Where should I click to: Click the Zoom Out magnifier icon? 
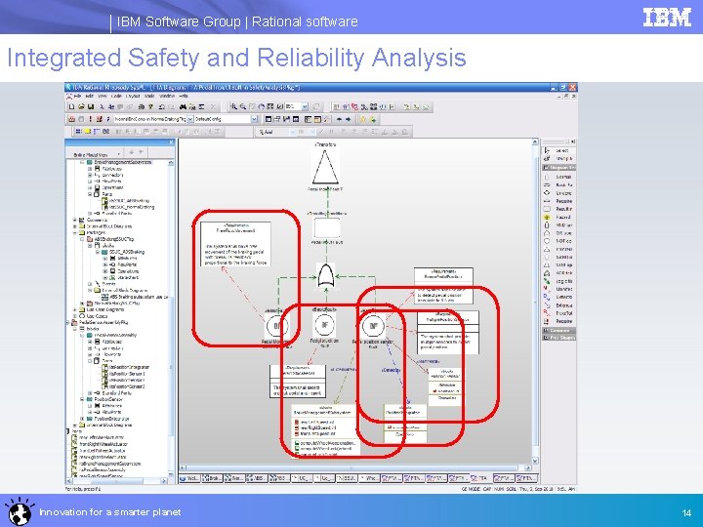tap(242, 106)
